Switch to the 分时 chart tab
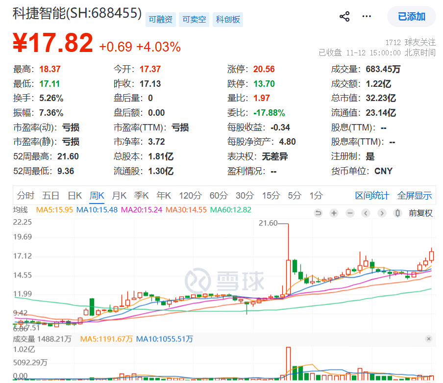The width and height of the screenshot is (443, 383). [25, 195]
